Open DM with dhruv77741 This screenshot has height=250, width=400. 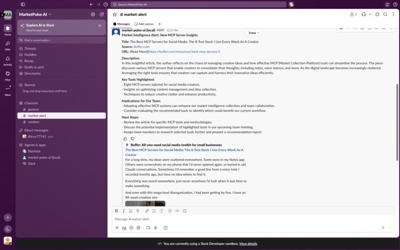point(62,136)
